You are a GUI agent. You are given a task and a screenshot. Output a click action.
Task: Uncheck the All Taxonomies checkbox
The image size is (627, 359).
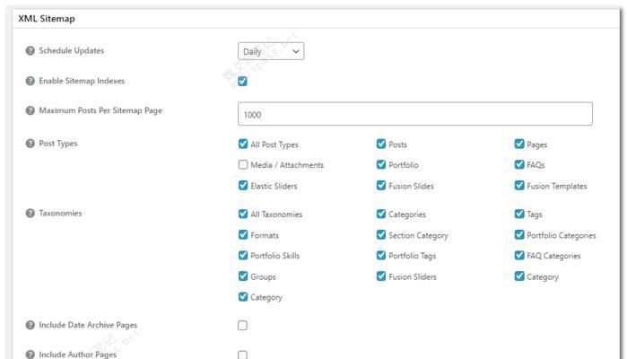pos(243,215)
